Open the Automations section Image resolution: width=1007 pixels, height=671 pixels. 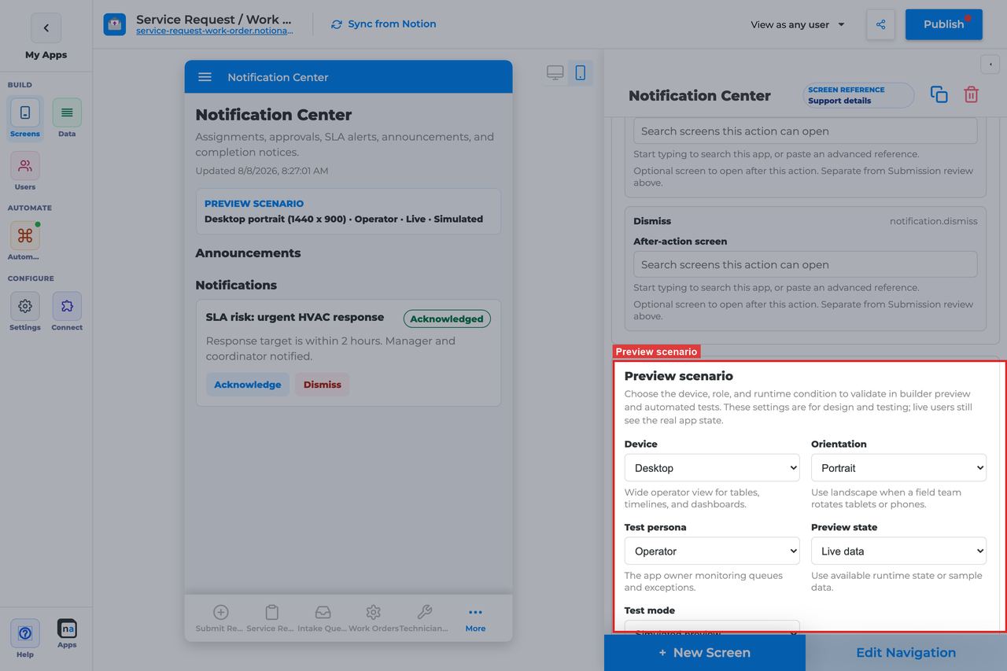pyautogui.click(x=25, y=241)
